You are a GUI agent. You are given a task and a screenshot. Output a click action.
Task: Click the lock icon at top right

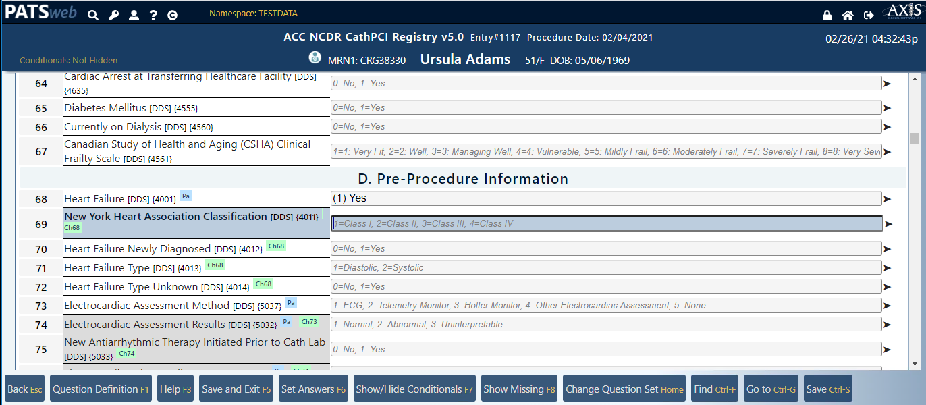point(827,15)
